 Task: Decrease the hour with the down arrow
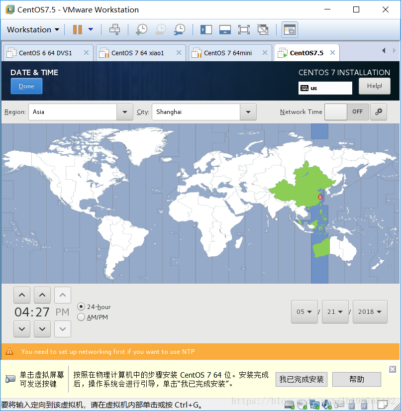[22, 329]
